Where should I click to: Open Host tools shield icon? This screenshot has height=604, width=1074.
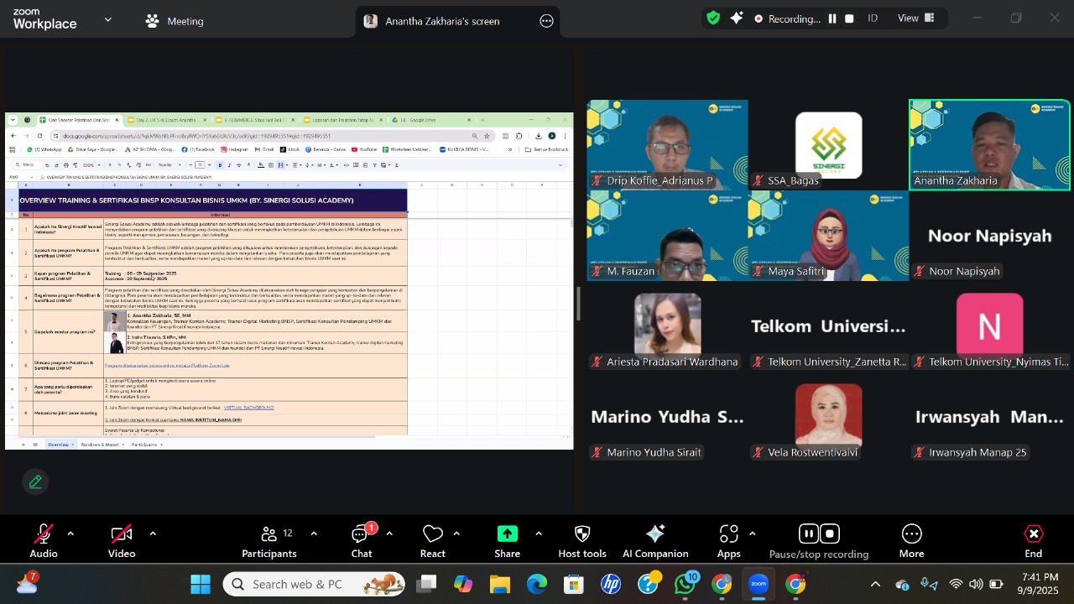[x=581, y=541]
